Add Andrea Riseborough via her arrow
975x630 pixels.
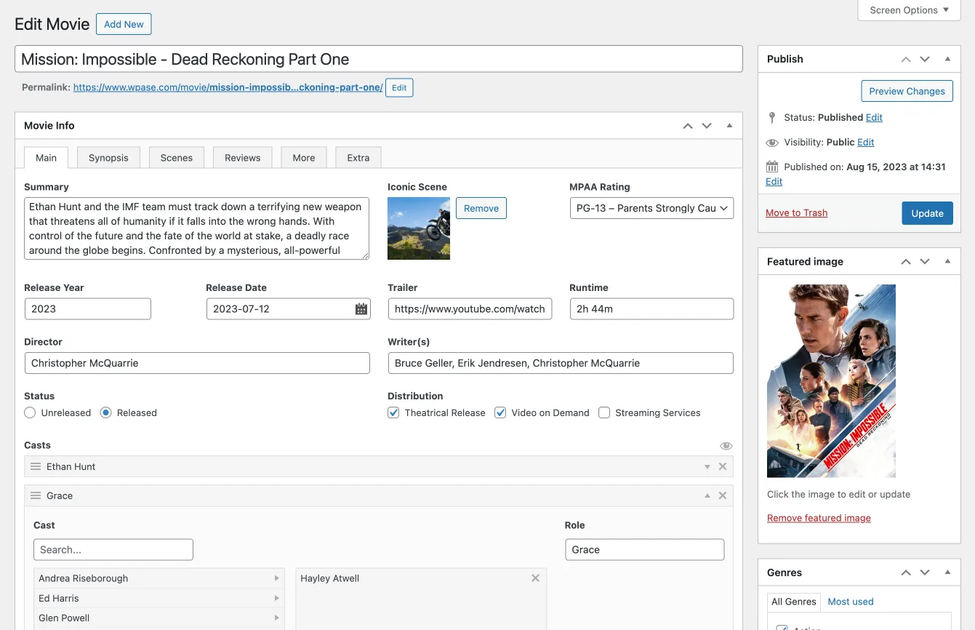[276, 578]
